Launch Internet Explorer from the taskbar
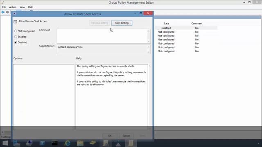Screen dimensions: 262x147 (67, 143)
